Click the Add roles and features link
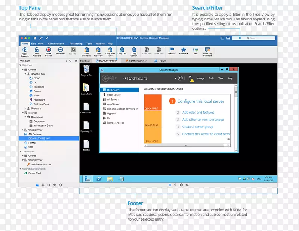The height and width of the screenshot is (231, 299). [198, 112]
